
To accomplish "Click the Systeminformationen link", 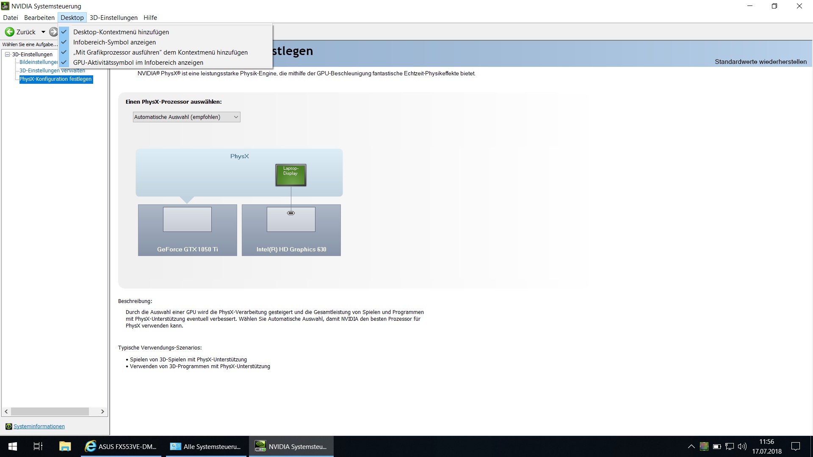I will pos(39,426).
